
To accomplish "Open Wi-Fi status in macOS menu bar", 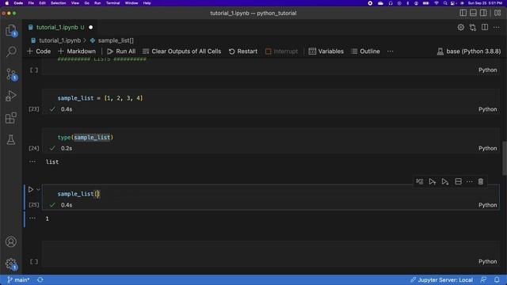I will click(436, 3).
